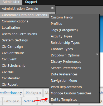Expand Dropdown Options arrow icon
Viewport: 103px width, 106px height.
pyautogui.click(x=97, y=55)
